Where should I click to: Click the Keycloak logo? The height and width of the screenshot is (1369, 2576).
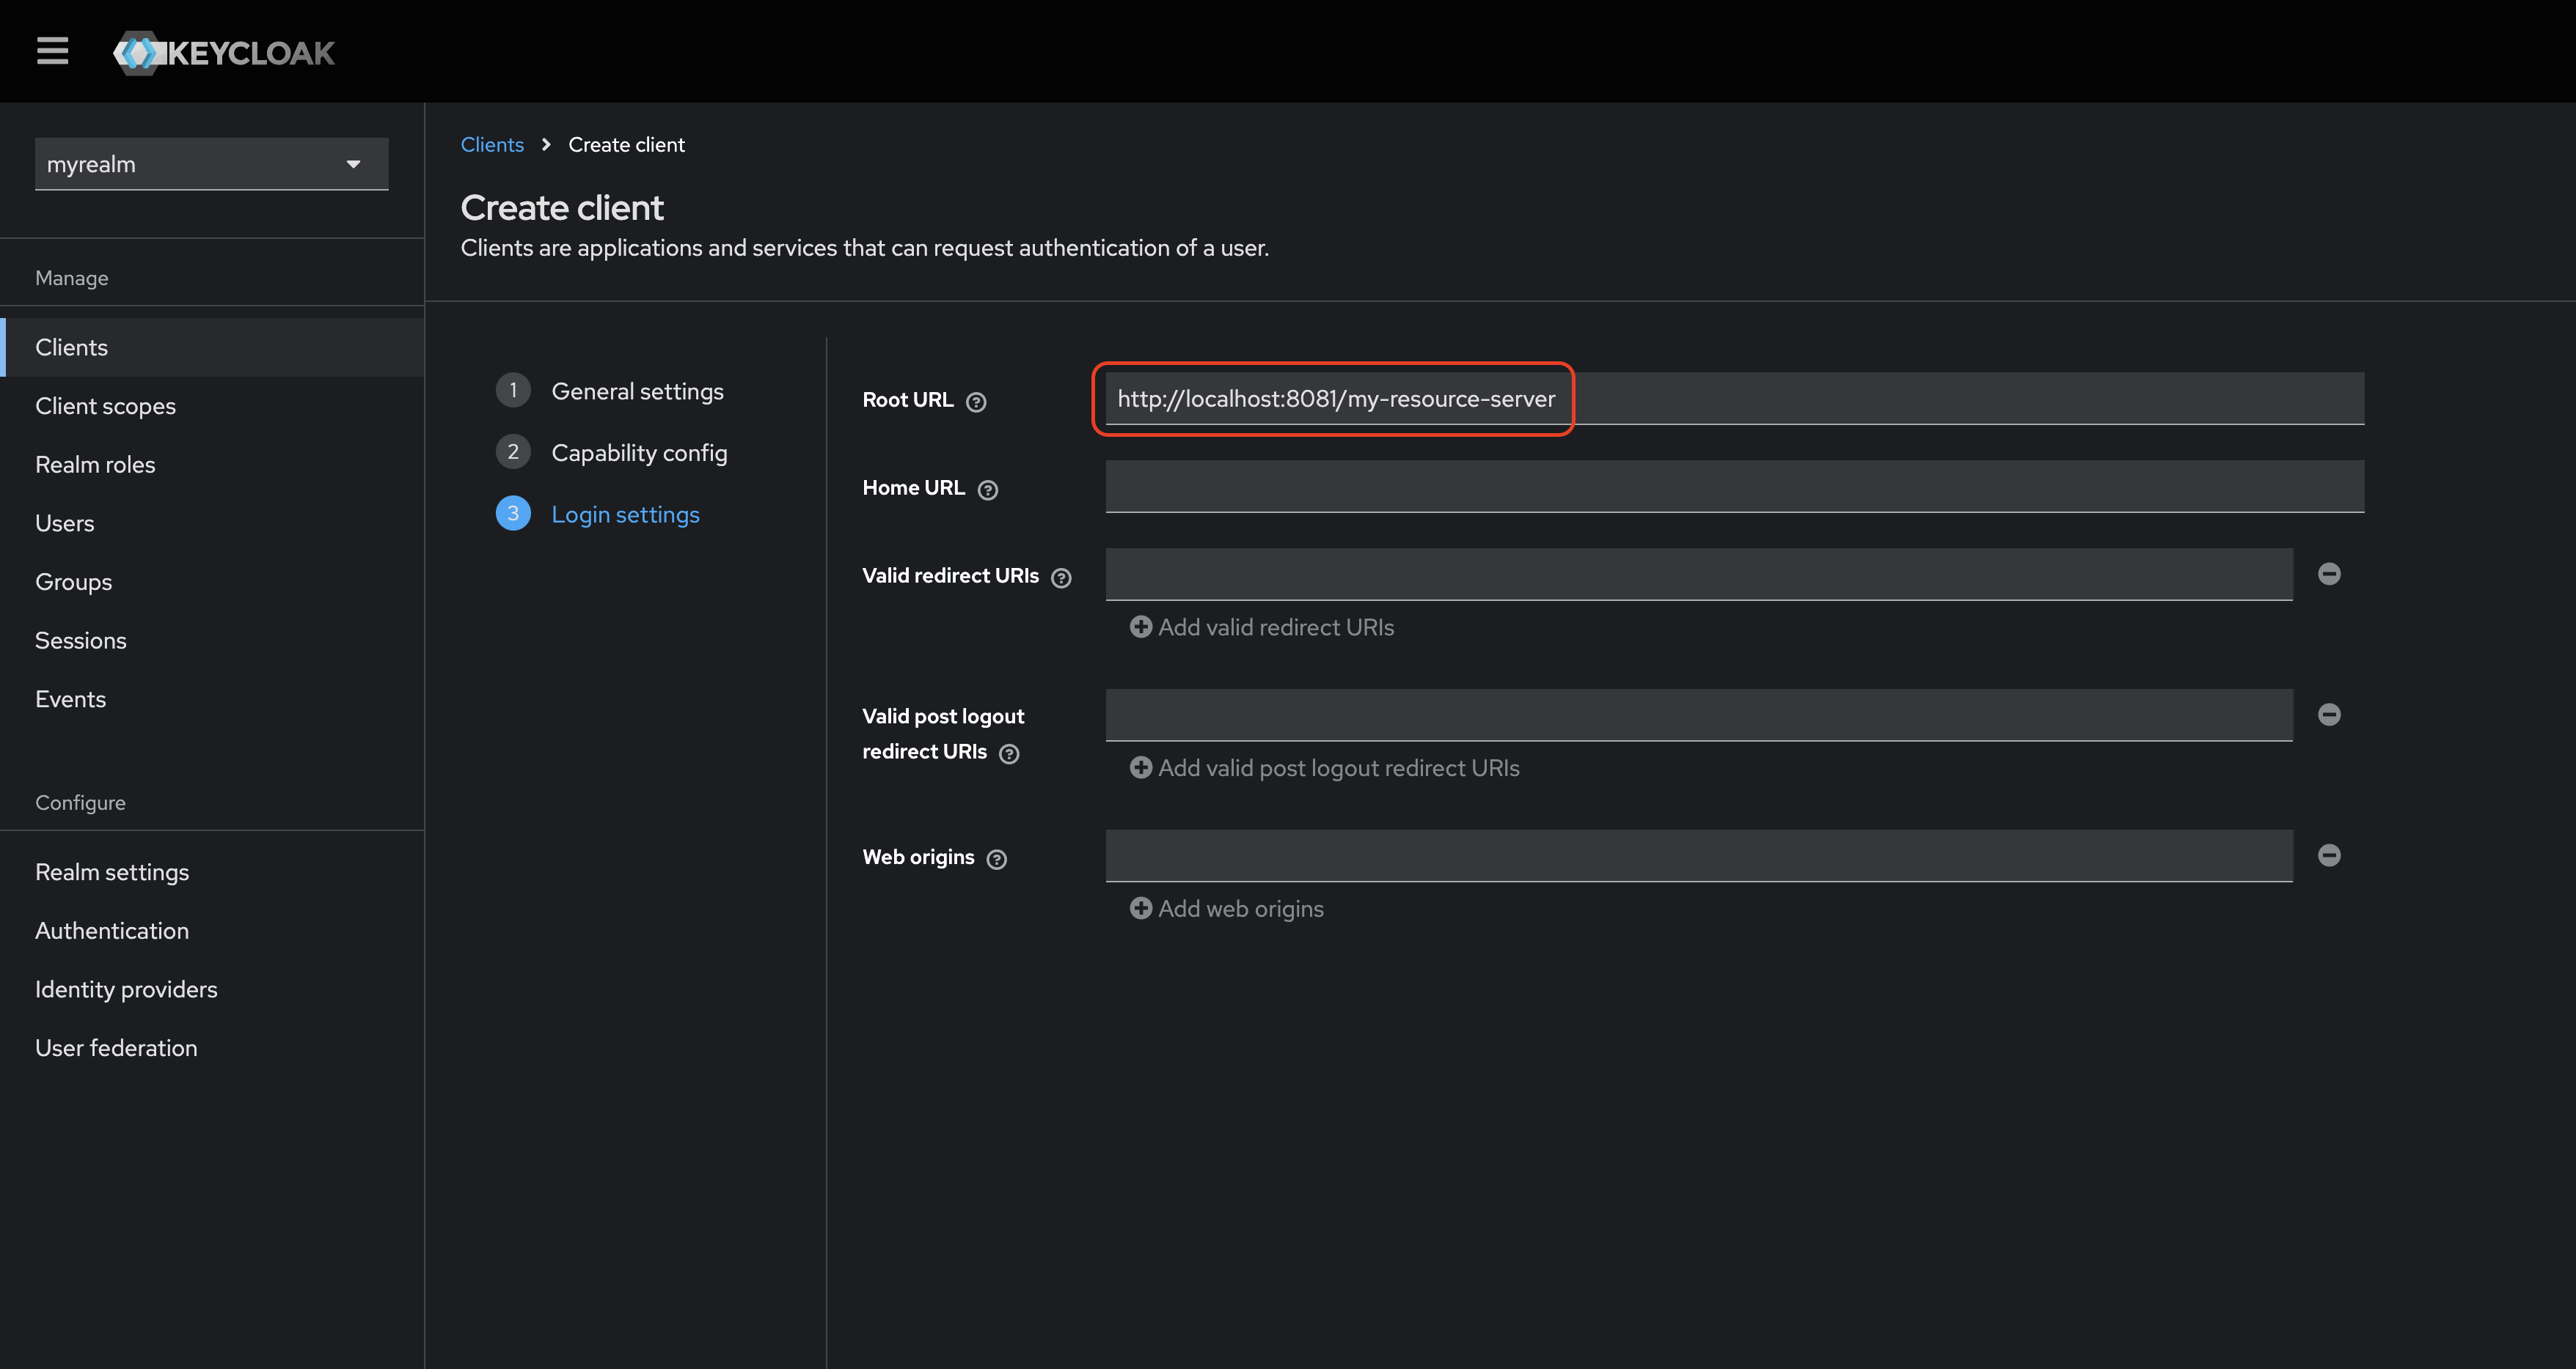[224, 52]
